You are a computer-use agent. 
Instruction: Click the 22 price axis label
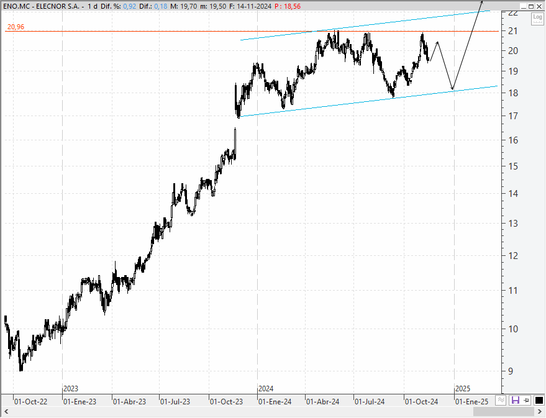point(513,13)
